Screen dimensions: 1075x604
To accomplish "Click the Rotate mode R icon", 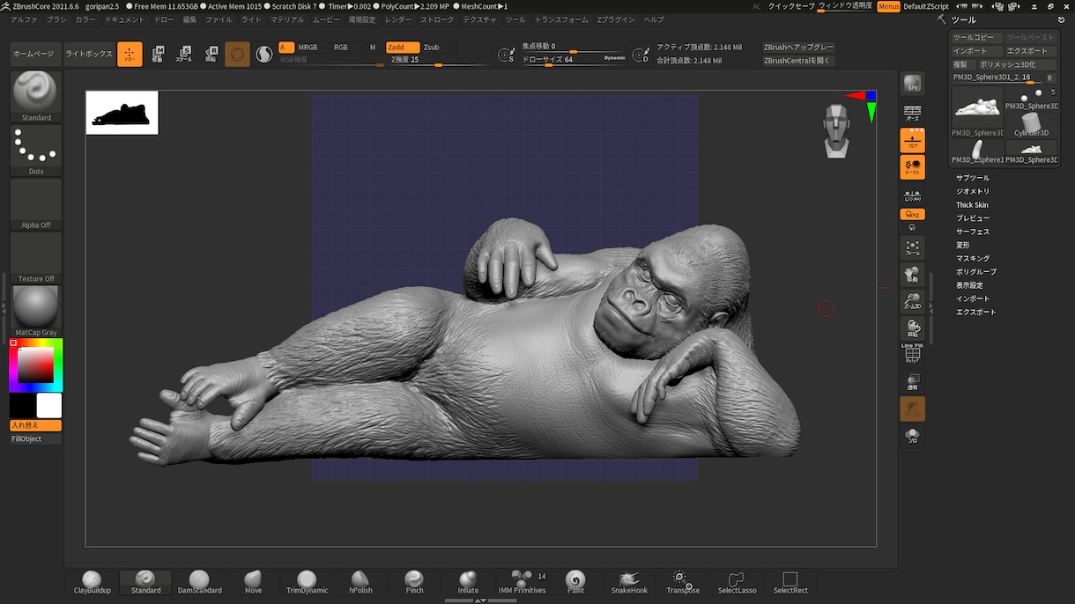I will point(211,55).
